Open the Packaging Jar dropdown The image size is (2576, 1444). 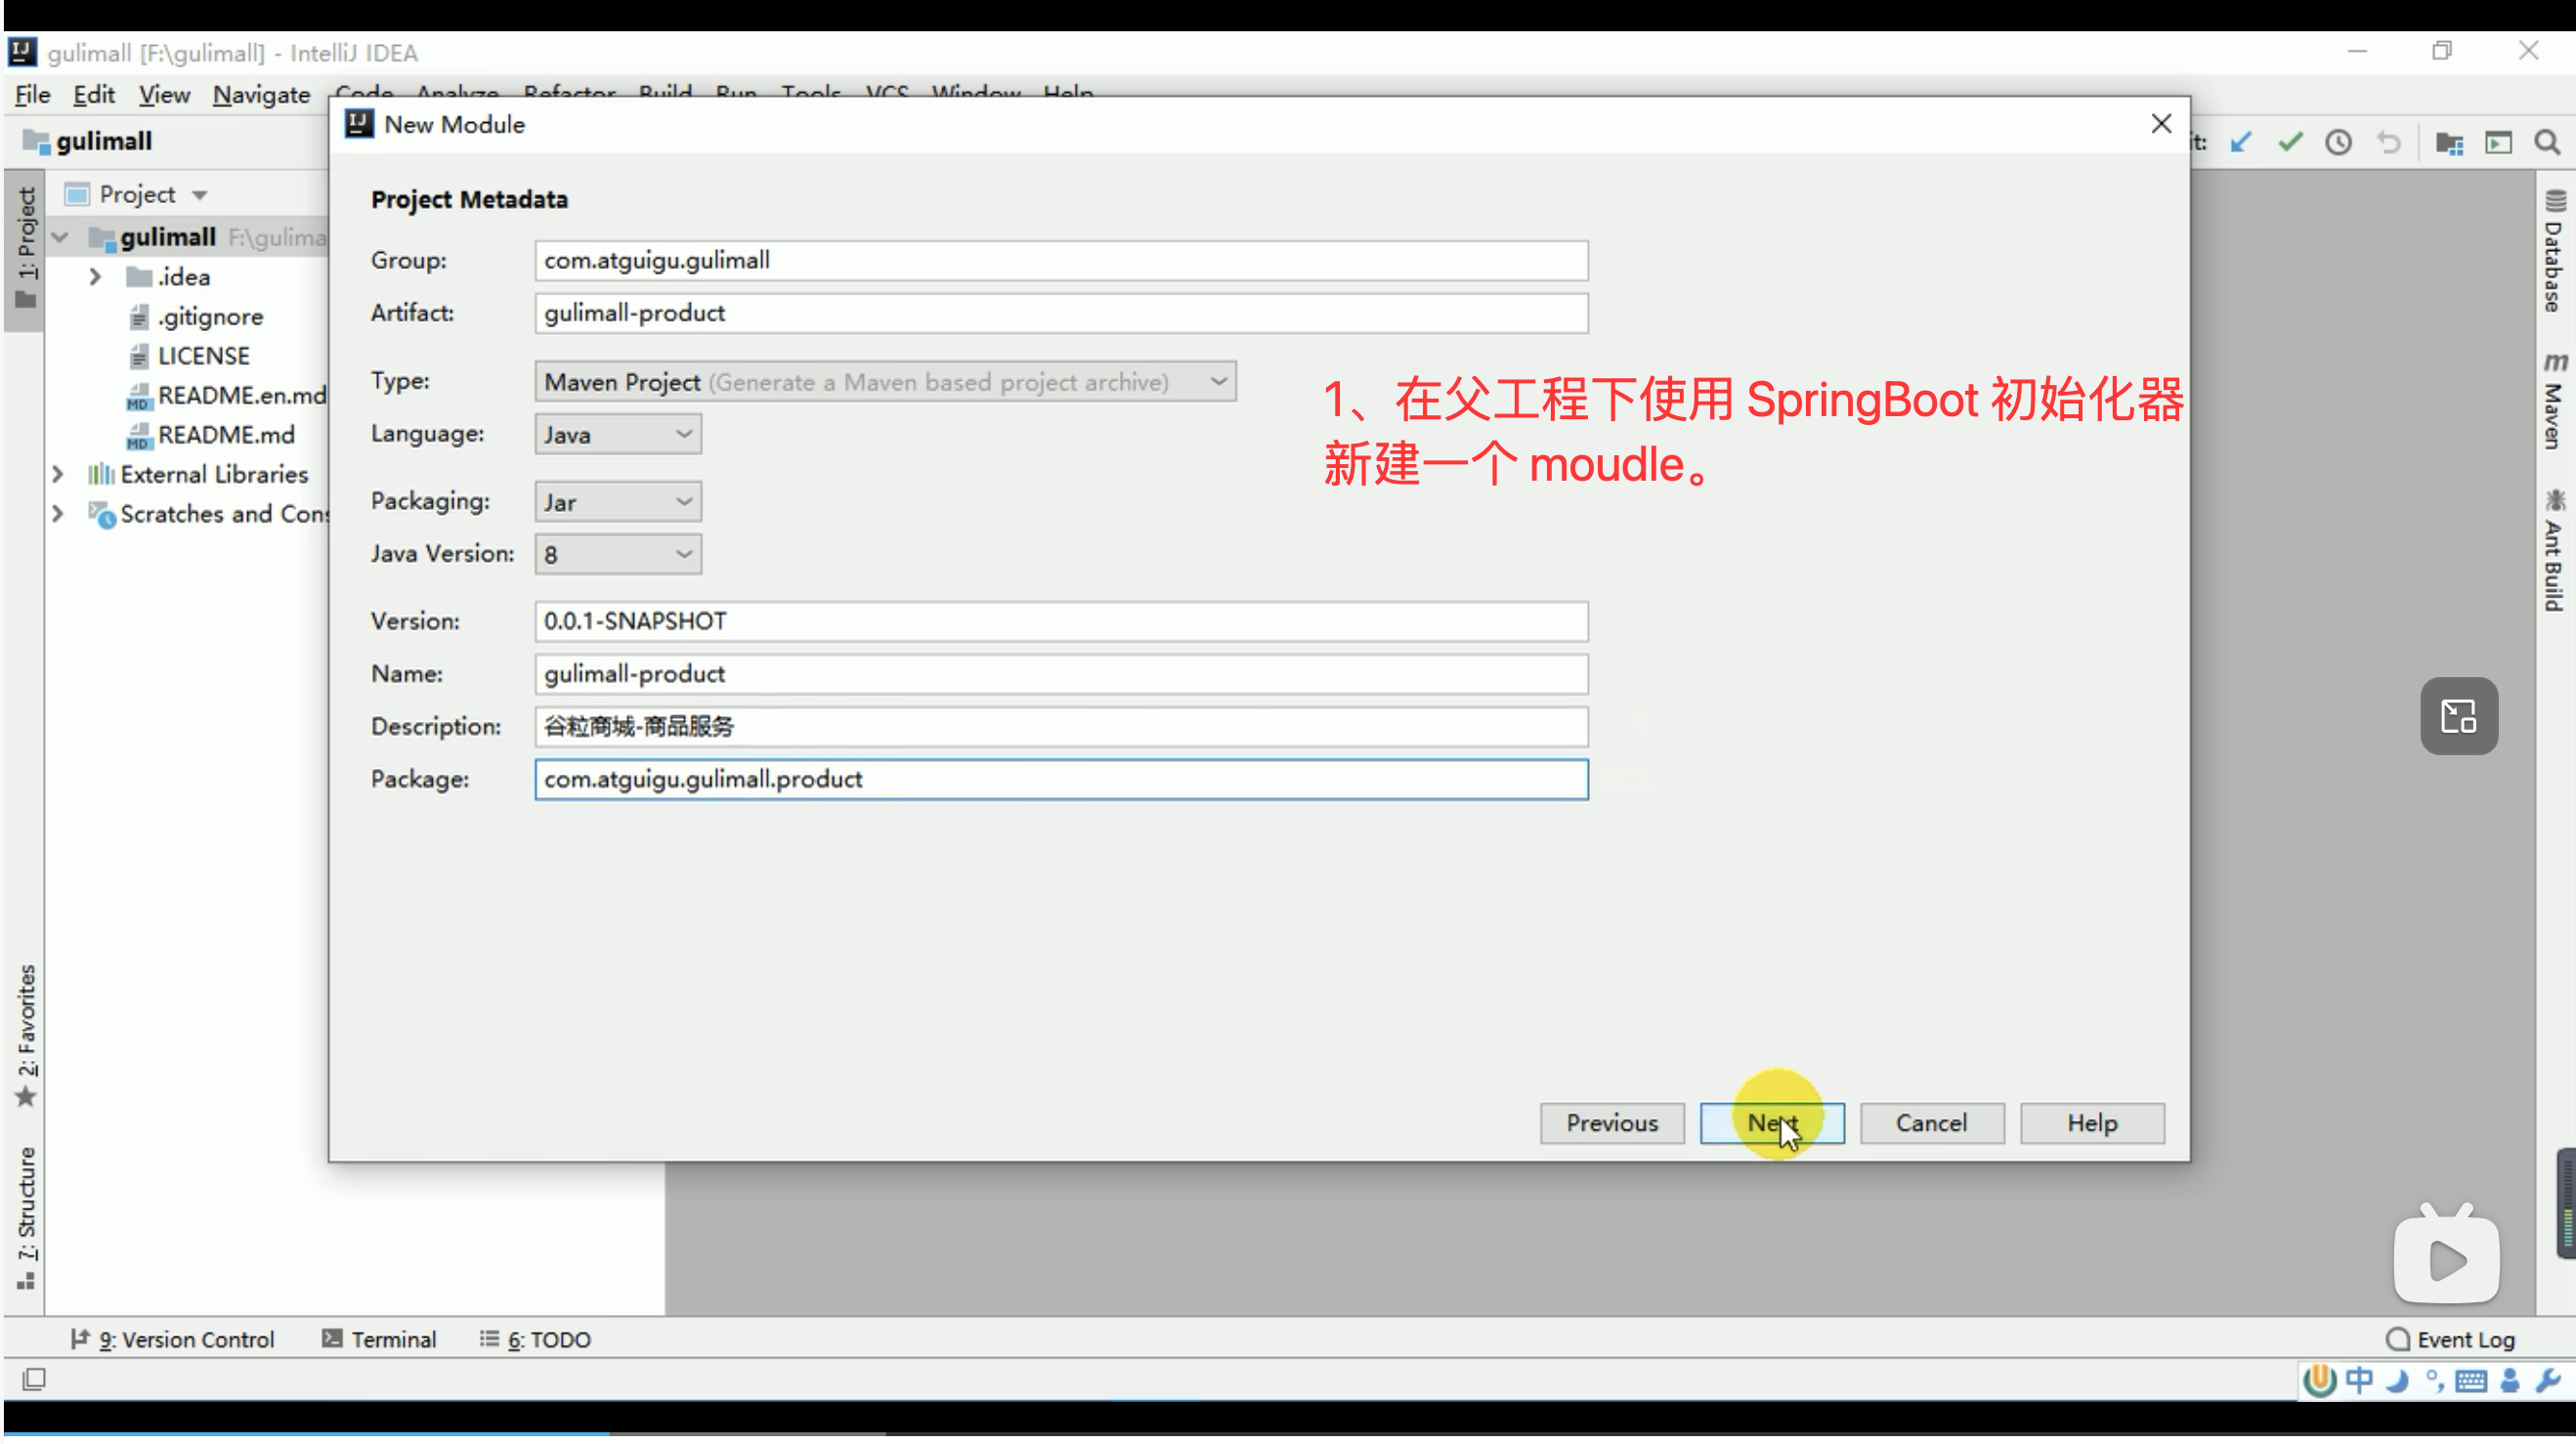pyautogui.click(x=617, y=502)
